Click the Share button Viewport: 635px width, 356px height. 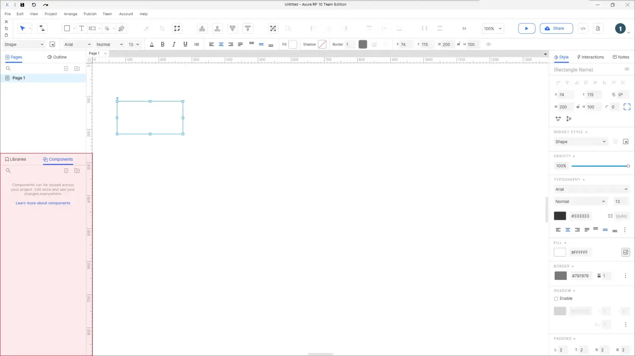(556, 28)
